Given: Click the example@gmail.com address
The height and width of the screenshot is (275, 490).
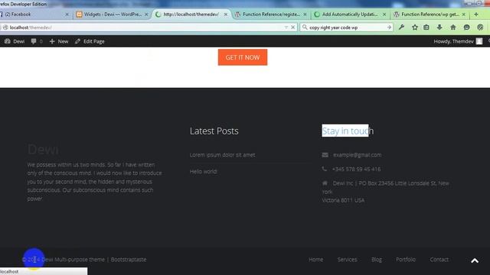Looking at the screenshot, I should (358, 155).
